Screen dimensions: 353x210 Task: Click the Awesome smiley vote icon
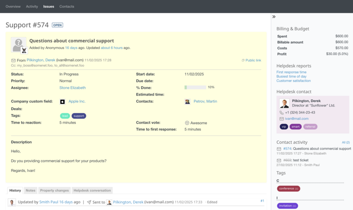(x=187, y=123)
